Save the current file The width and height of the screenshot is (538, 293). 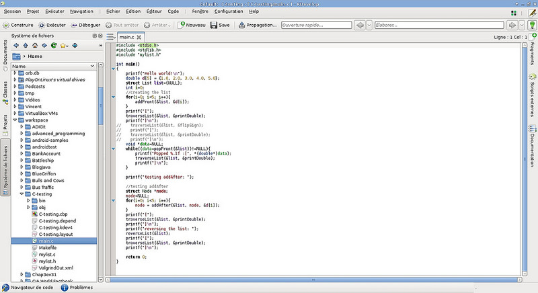[220, 25]
